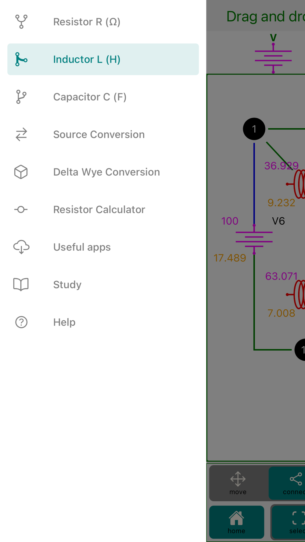
Task: Click the V voltage source component in palette
Action: pyautogui.click(x=273, y=55)
